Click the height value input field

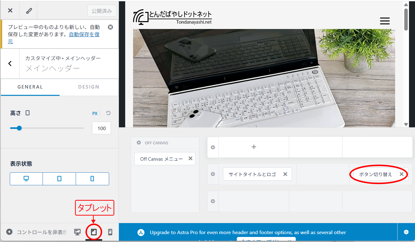pos(102,128)
